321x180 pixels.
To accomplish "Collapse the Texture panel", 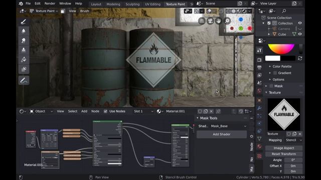I will pyautogui.click(x=266, y=92).
